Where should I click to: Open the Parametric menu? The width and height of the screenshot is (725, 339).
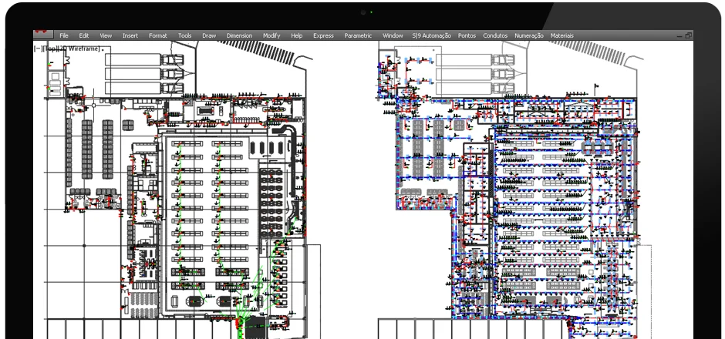pos(358,35)
